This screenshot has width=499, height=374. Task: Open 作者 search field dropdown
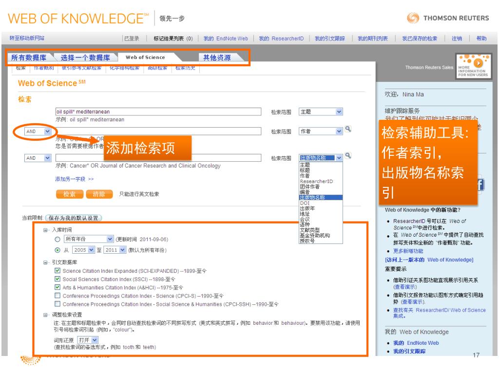click(x=321, y=131)
